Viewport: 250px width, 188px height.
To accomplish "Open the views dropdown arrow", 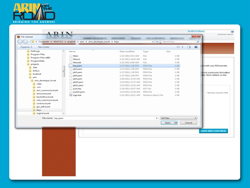I will point(183,47).
